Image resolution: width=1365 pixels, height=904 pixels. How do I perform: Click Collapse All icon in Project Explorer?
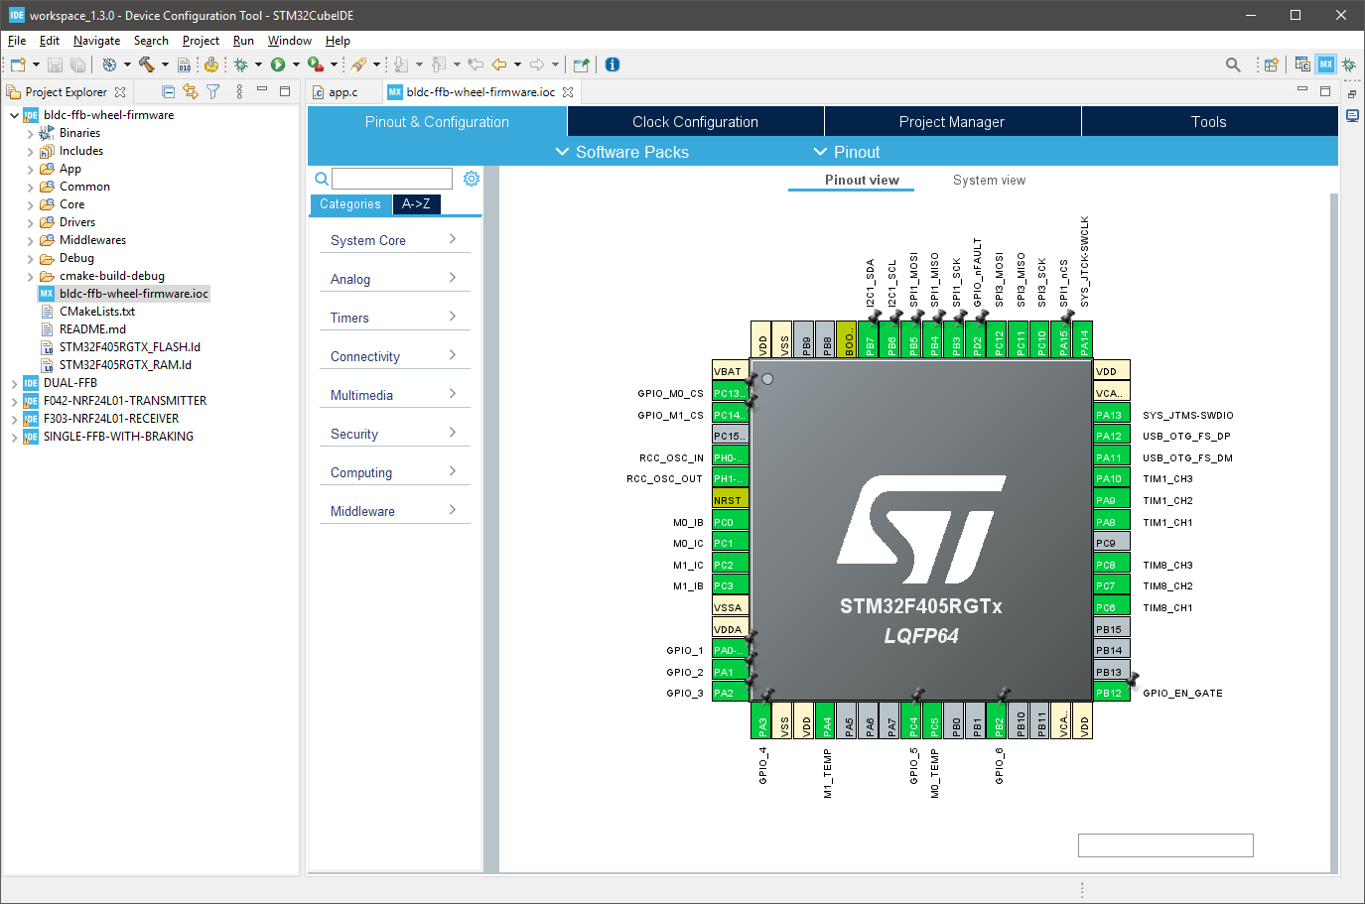(x=168, y=91)
